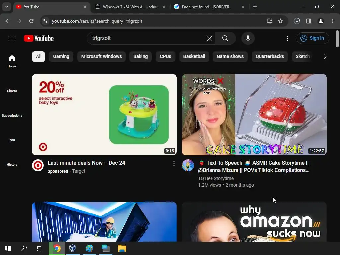340x255 pixels.
Task: Open the Chrome profile icon
Action: pos(320,21)
